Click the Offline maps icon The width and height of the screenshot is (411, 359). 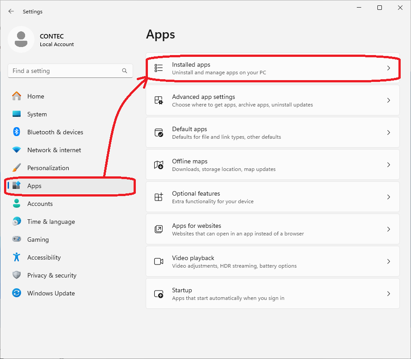[159, 165]
